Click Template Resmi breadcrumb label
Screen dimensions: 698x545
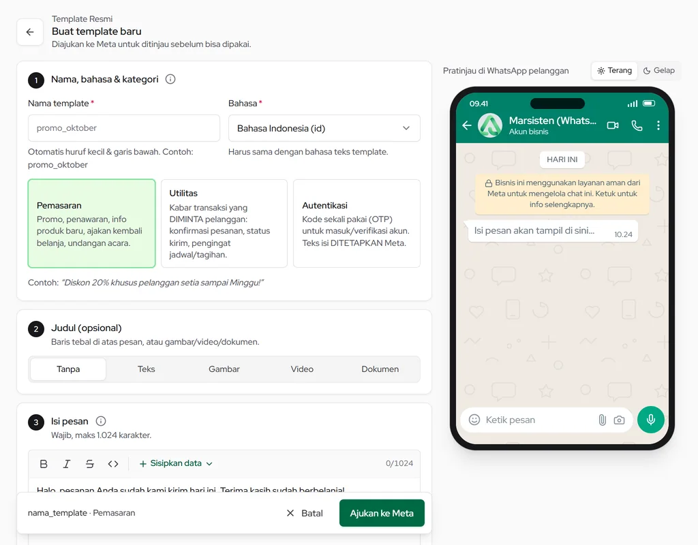(82, 18)
